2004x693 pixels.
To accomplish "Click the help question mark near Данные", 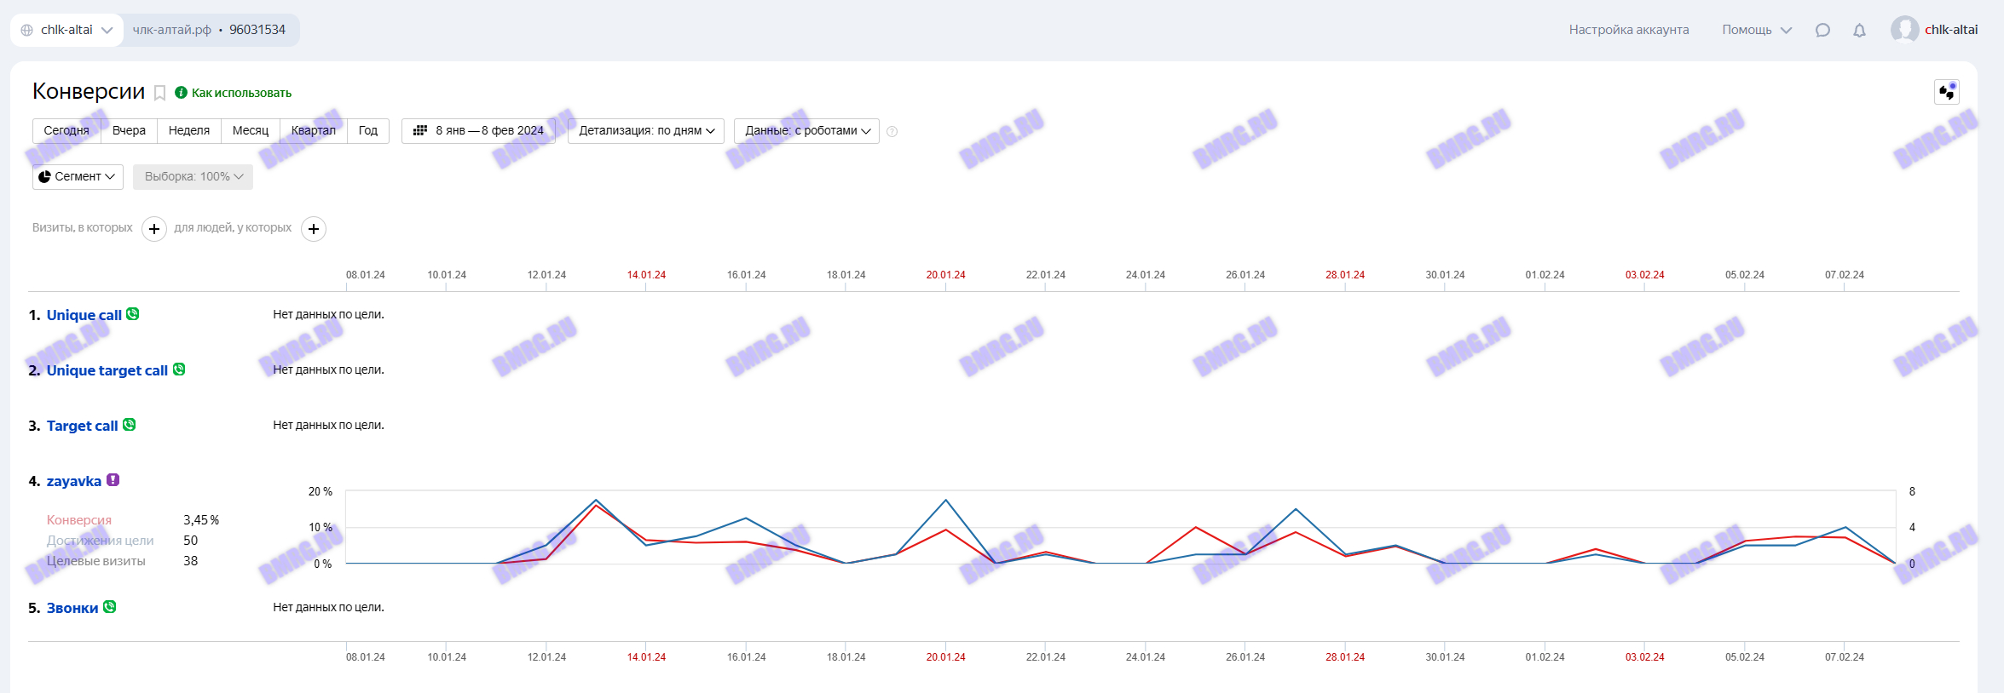I will pos(892,131).
